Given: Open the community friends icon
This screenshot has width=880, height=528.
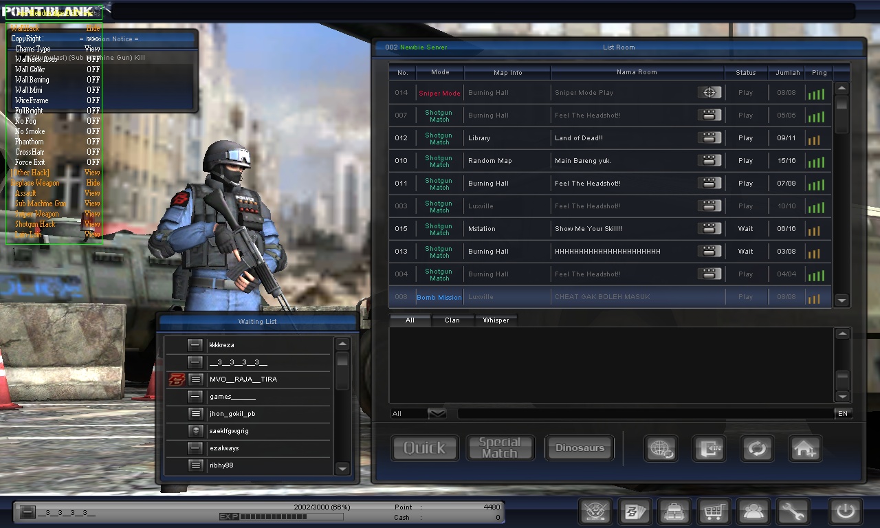Looking at the screenshot, I should tap(754, 512).
